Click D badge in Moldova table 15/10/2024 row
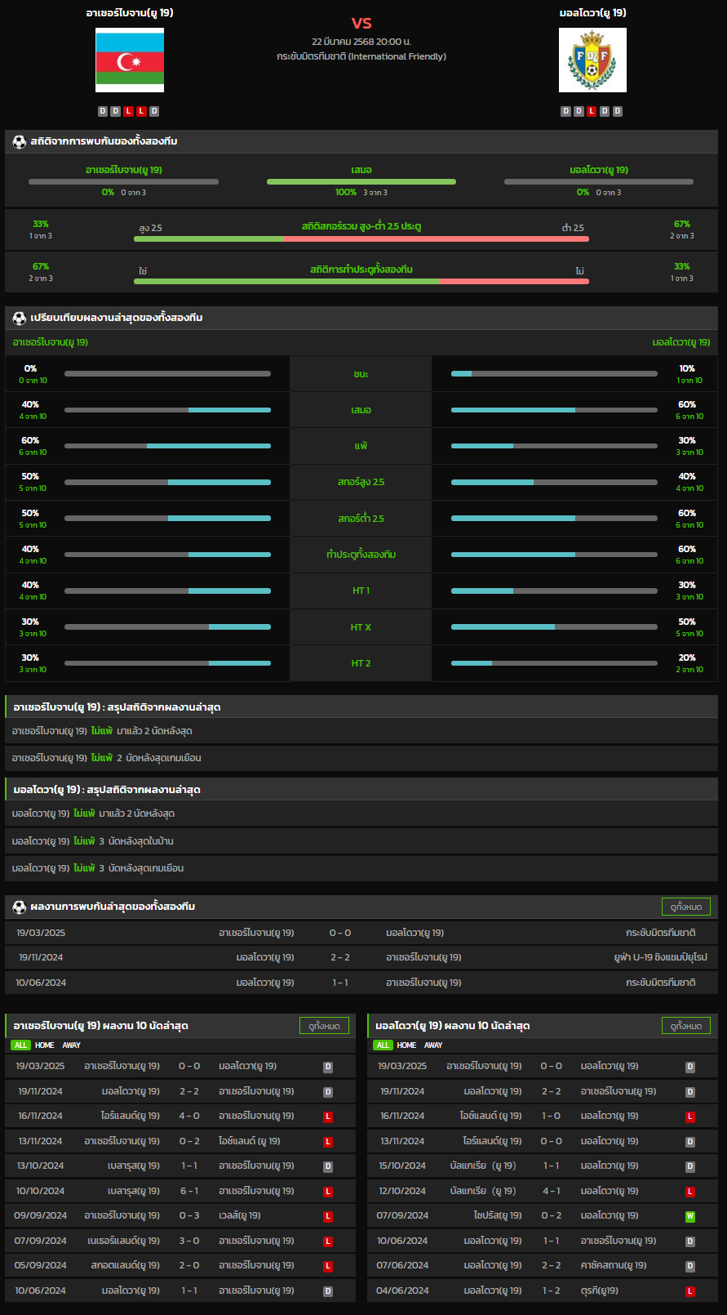The width and height of the screenshot is (727, 1315). pos(690,1166)
